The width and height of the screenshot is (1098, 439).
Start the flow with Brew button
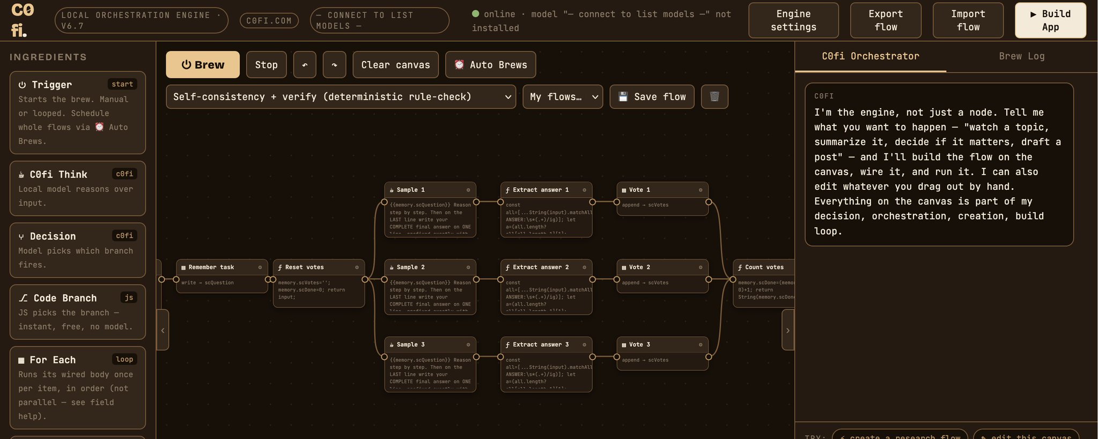click(x=203, y=65)
